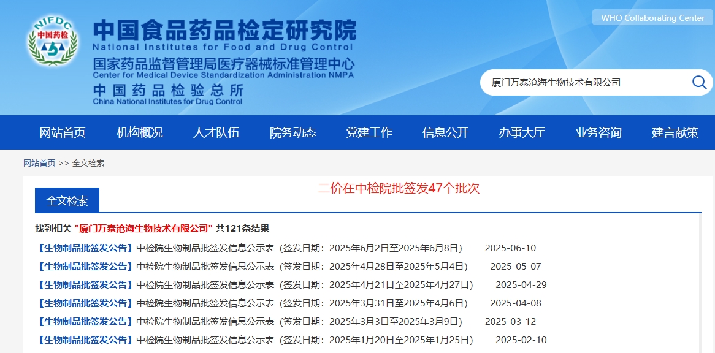Screen dimensions: 715x353
Task: Open the 办事大厅 menu item
Action: point(522,132)
